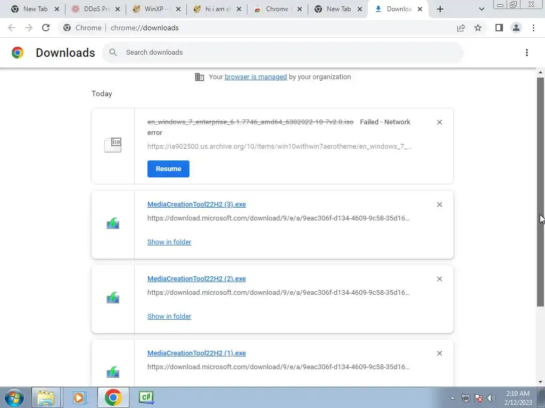
Task: Close the 'hi i am sh' tab
Action: pos(239,9)
